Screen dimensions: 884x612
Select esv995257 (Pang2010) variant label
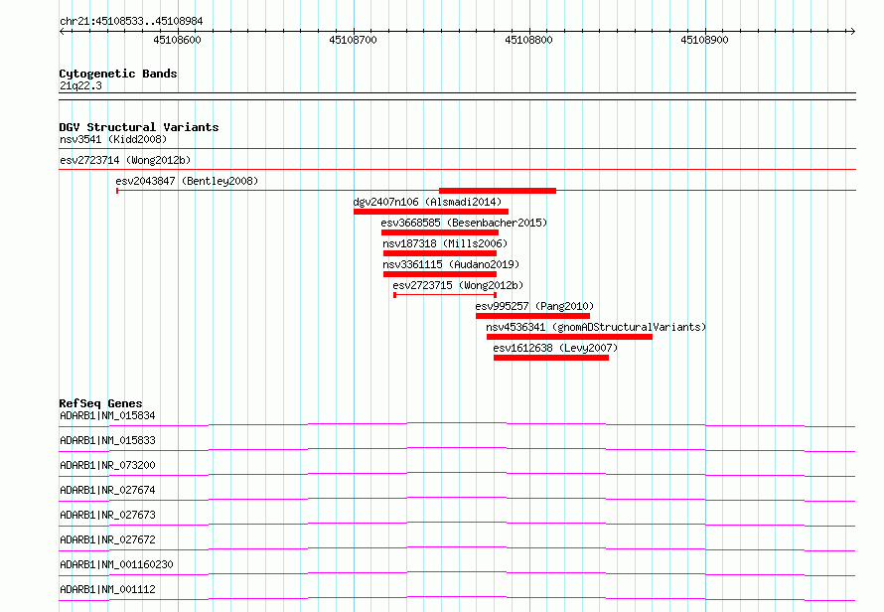coord(534,306)
